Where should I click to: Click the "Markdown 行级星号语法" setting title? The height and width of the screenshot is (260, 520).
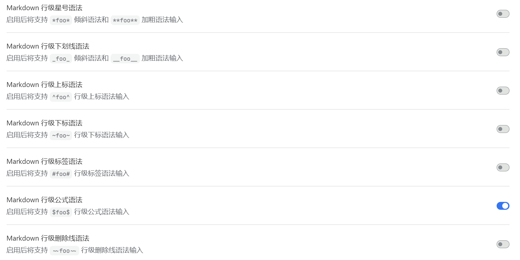pyautogui.click(x=44, y=8)
